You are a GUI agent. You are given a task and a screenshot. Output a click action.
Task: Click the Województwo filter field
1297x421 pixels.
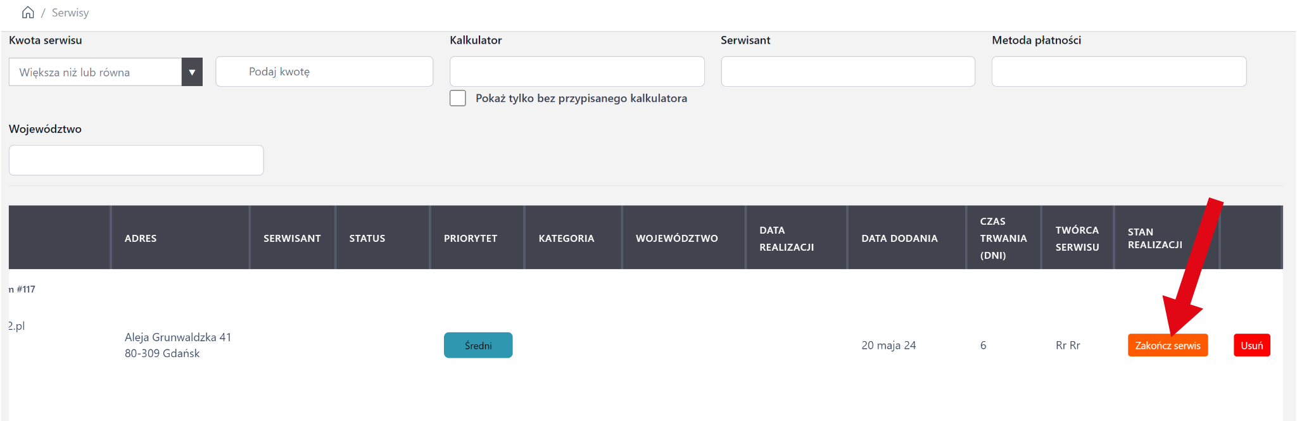136,160
